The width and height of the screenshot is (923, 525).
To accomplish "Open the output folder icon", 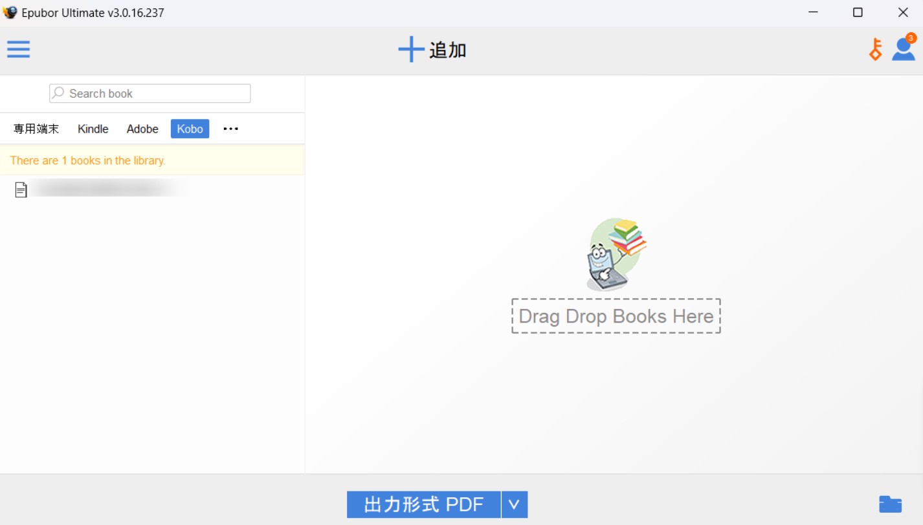I will pyautogui.click(x=891, y=504).
